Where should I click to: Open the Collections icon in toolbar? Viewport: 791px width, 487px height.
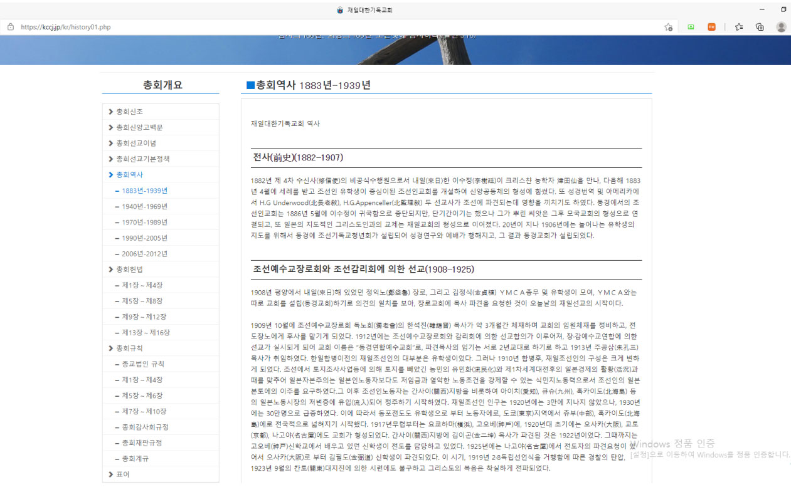(760, 27)
